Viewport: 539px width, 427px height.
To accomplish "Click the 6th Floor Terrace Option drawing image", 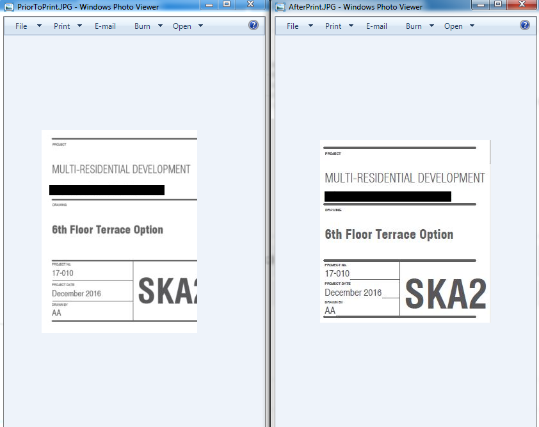I will pos(119,230).
